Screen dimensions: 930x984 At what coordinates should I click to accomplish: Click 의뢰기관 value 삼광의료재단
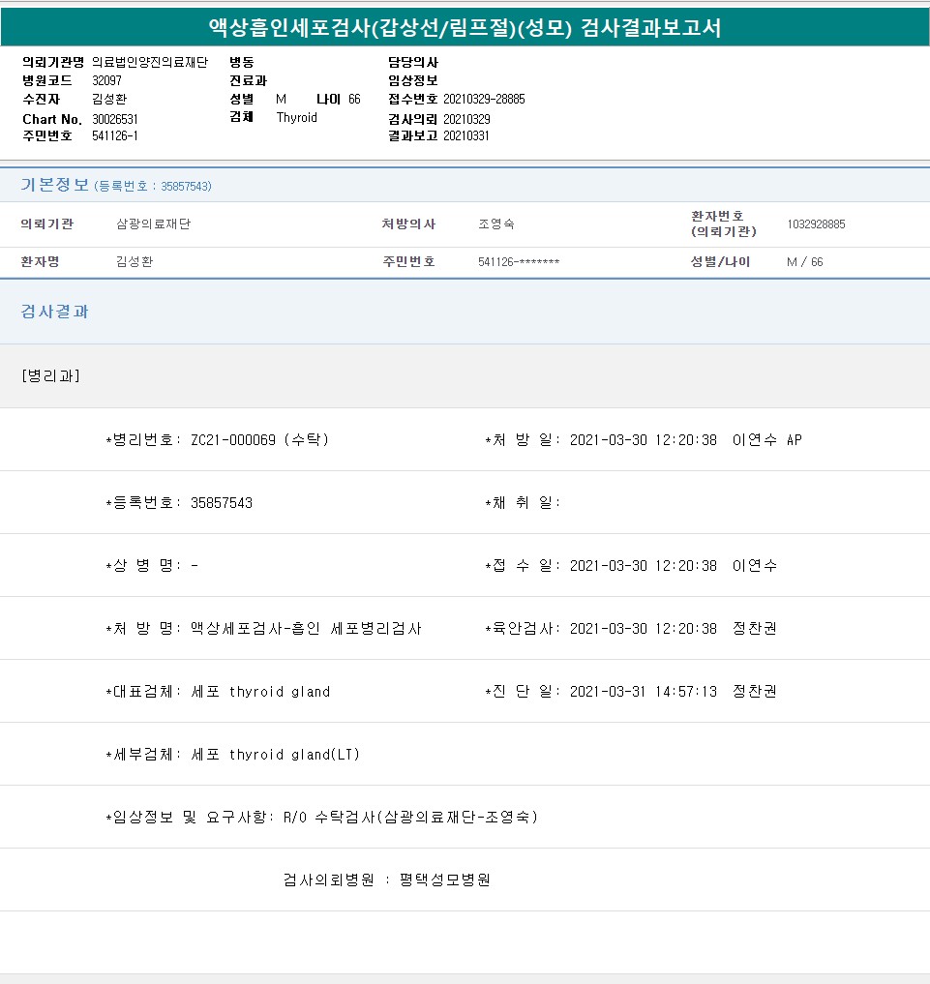coord(153,224)
